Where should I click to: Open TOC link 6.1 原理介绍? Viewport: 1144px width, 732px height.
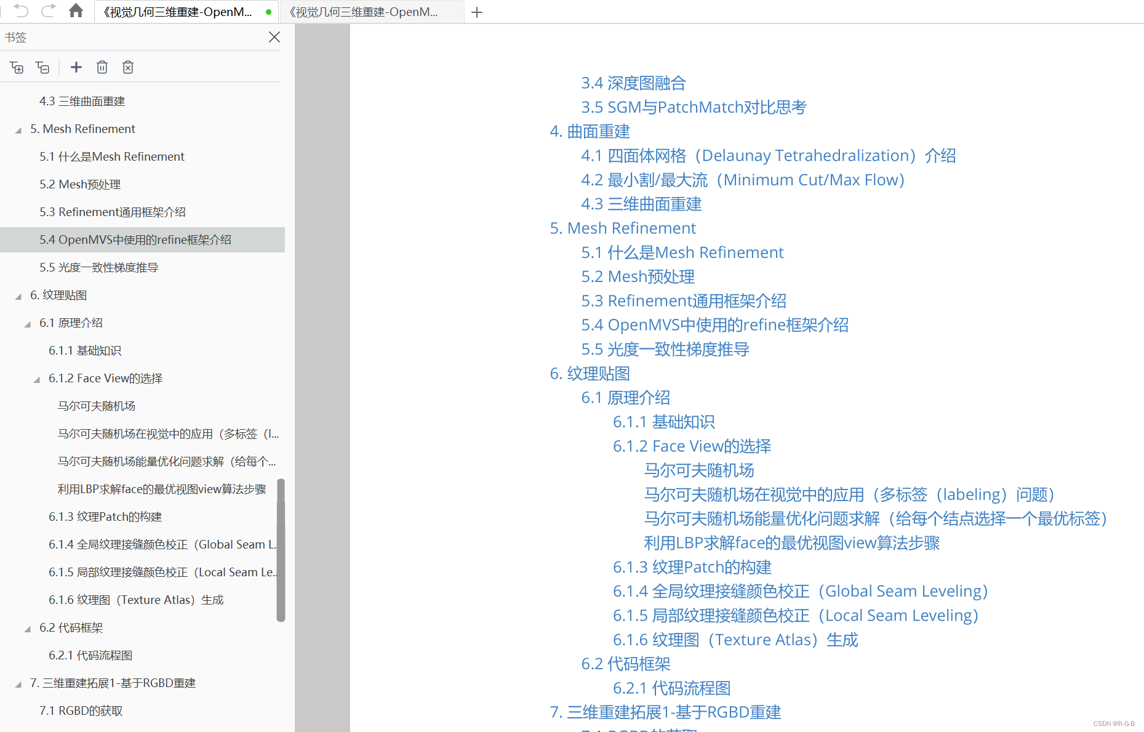click(626, 397)
